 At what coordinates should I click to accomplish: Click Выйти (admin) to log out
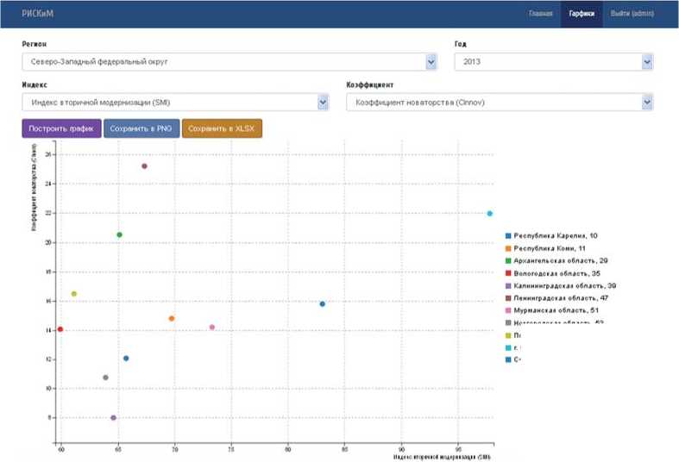tap(632, 14)
